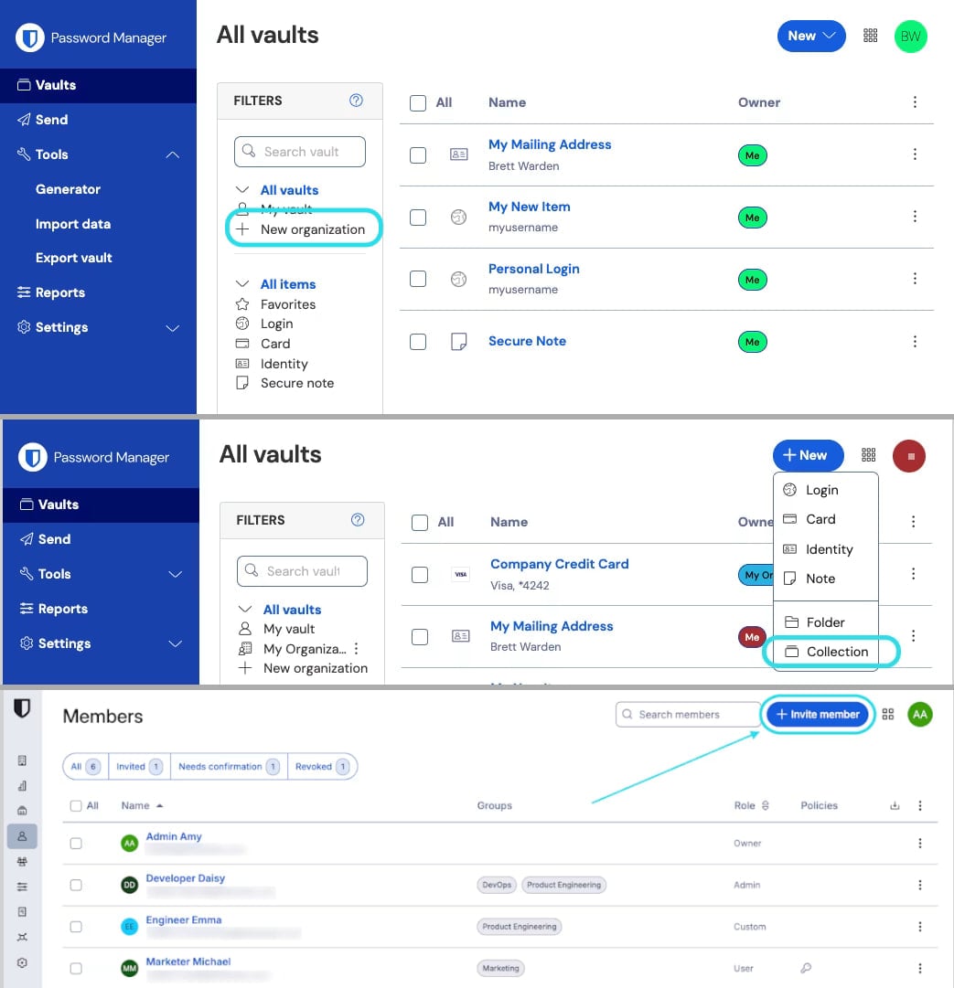Open the apps grid icon next to New button

[870, 36]
